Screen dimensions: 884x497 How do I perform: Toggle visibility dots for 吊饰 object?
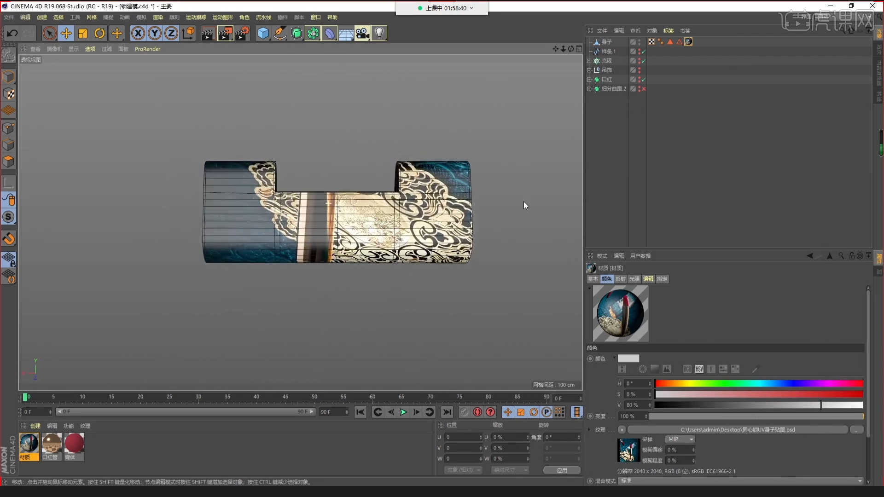[x=639, y=70]
